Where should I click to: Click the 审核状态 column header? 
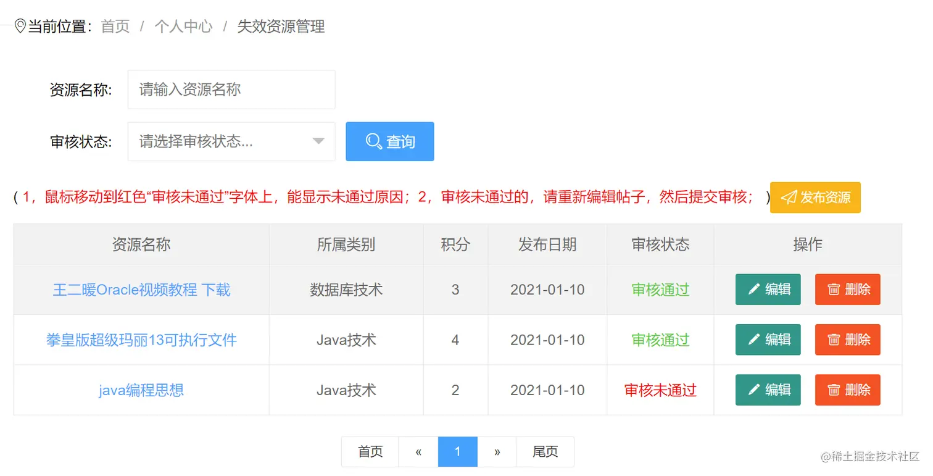tap(660, 244)
